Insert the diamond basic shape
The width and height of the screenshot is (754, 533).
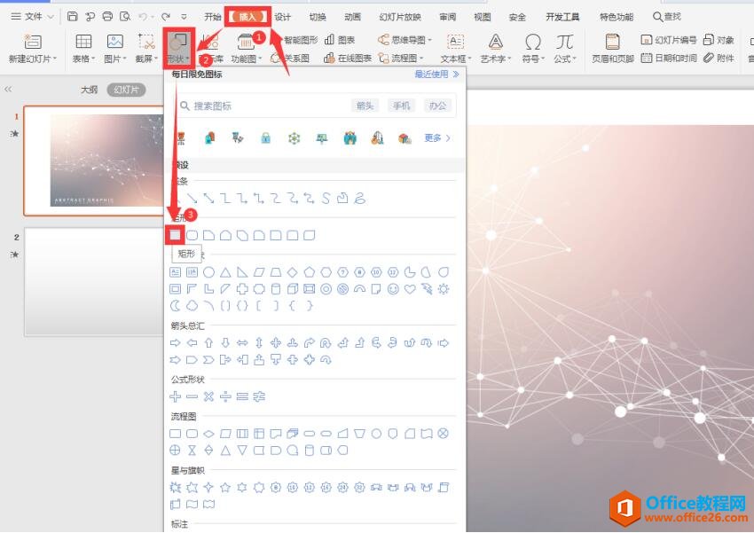(293, 272)
